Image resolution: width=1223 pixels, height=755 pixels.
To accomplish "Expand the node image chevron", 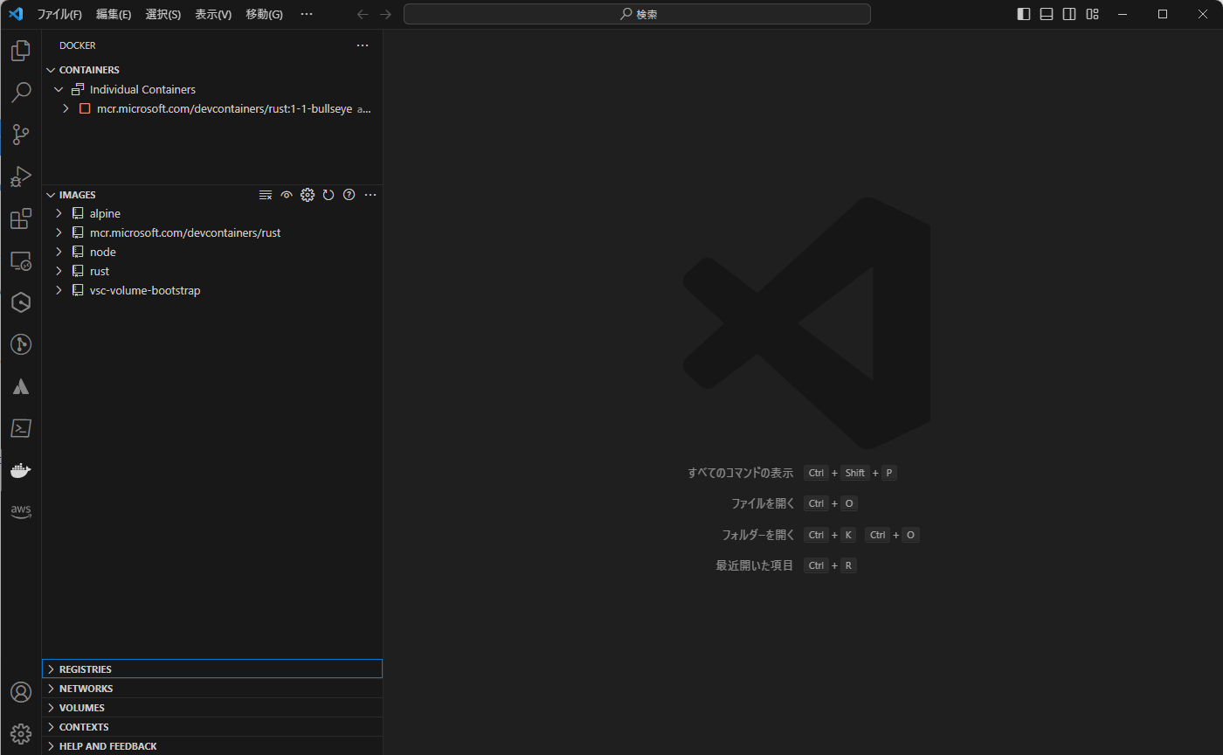I will click(59, 252).
